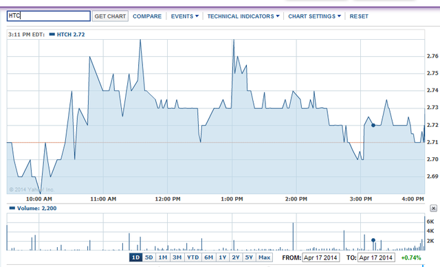440x267 pixels.
Task: Click the GET CHART button
Action: point(110,16)
